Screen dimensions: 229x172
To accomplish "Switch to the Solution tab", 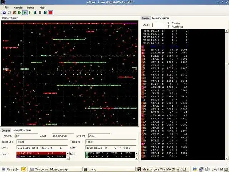I will 146,18.
